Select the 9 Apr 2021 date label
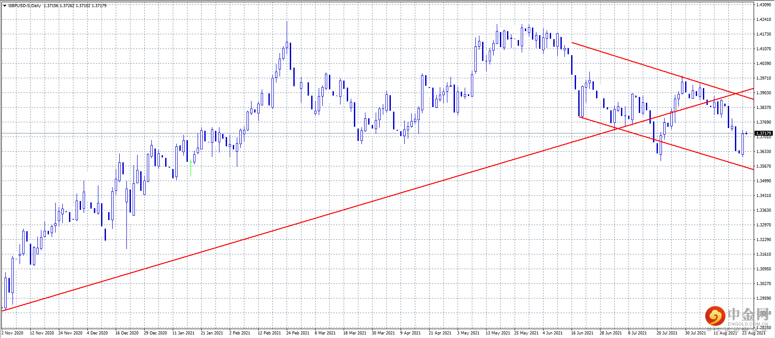Viewport: 775px width, 338px height. 410,333
